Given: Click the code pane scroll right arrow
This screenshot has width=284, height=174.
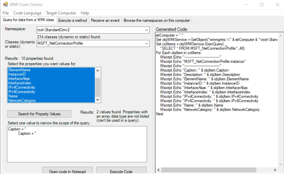Looking at the screenshot, I should coord(275,170).
